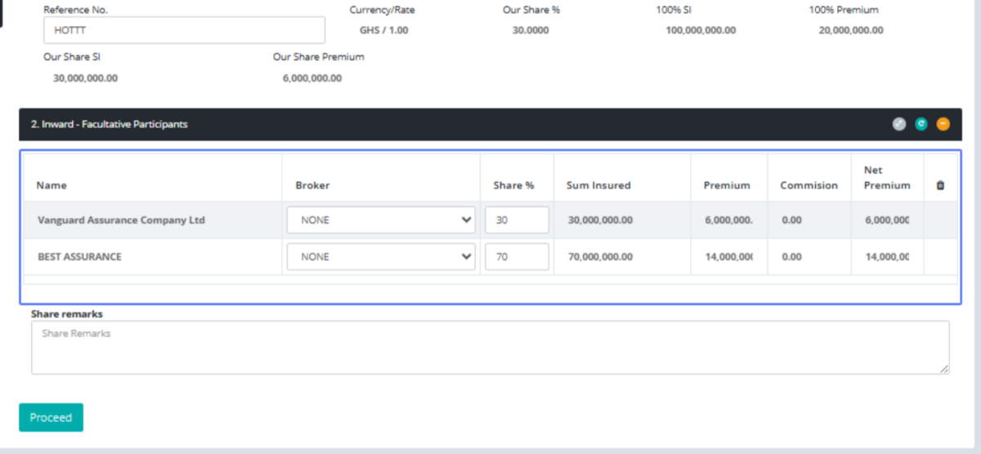Click the Share Remarks textarea resize handle
981x454 pixels.
(x=945, y=370)
